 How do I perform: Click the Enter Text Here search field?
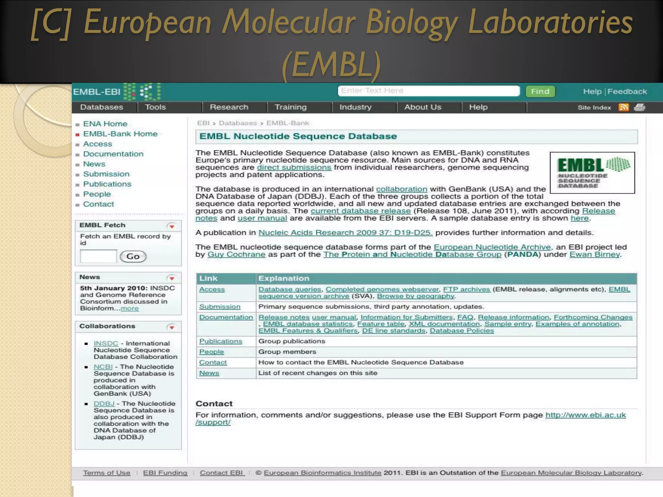(x=428, y=91)
